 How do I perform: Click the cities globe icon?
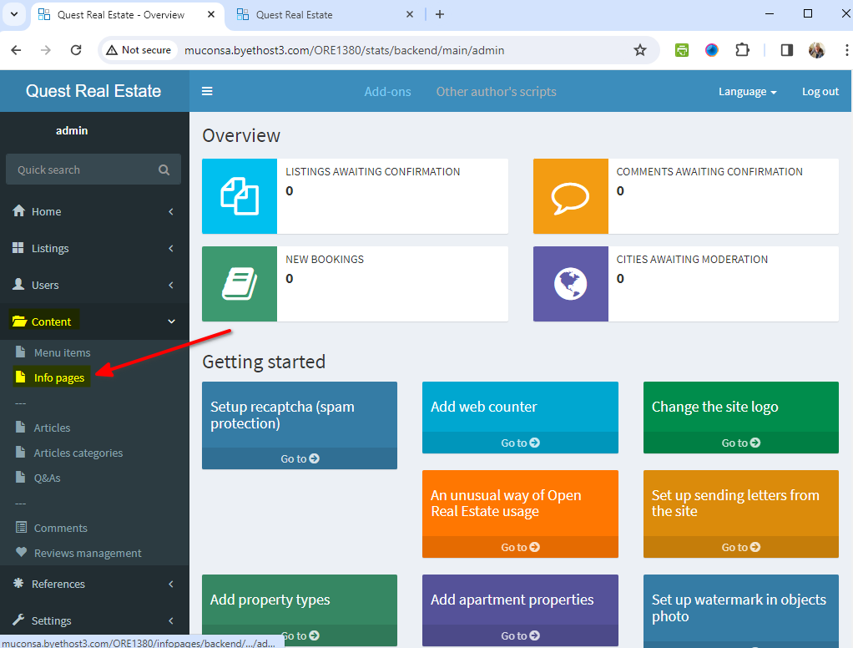tap(570, 284)
